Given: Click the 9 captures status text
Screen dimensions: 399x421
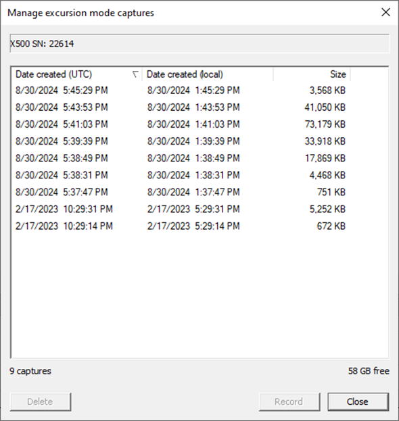Looking at the screenshot, I should click(x=30, y=371).
